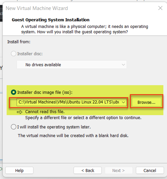Click 'Guest Operating System Installation' heading
The image size is (167, 179).
[51, 20]
